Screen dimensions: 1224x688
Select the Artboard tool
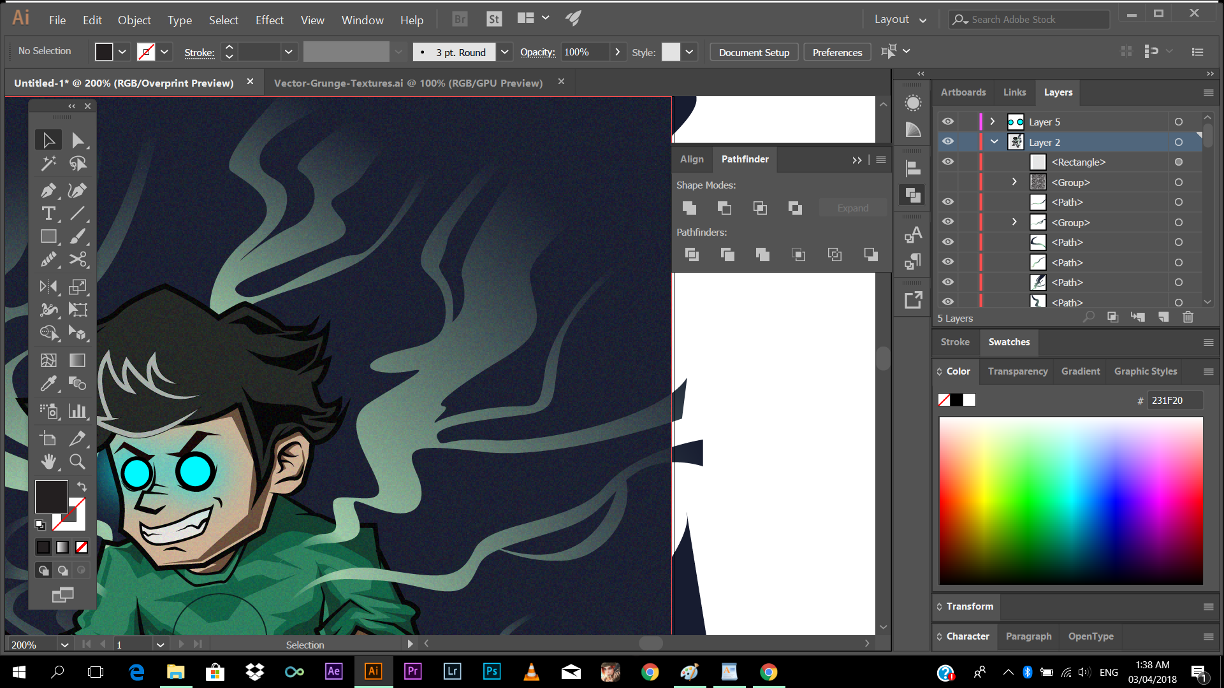[48, 438]
